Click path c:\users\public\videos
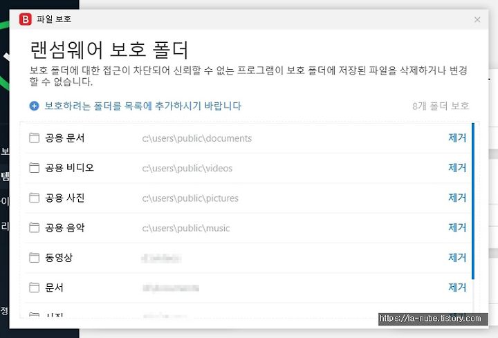498x338 pixels. pos(187,168)
